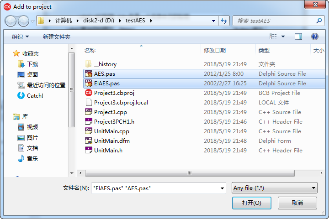Click the Project3.cbproj file icon
Viewport: 329px width, 219px height.
point(89,93)
